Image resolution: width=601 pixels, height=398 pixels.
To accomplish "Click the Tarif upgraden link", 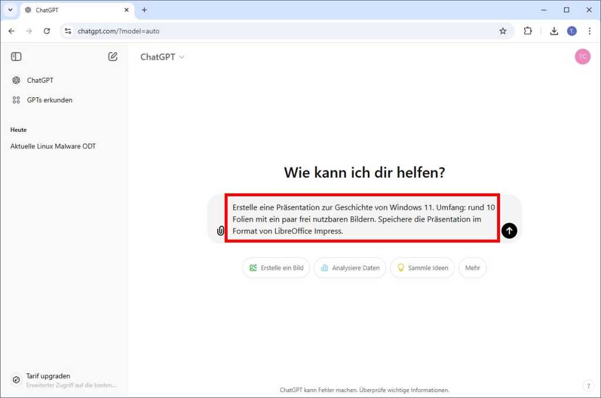I will pyautogui.click(x=48, y=376).
